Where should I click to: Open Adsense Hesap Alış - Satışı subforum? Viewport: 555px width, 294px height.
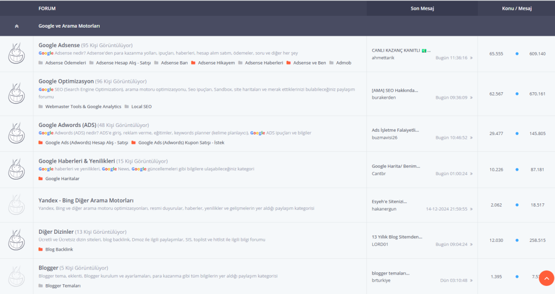pos(124,63)
